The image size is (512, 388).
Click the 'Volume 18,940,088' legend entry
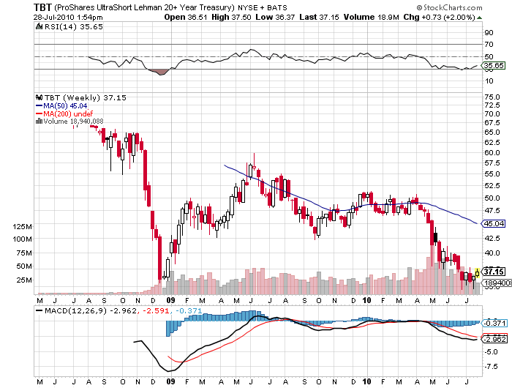point(73,122)
